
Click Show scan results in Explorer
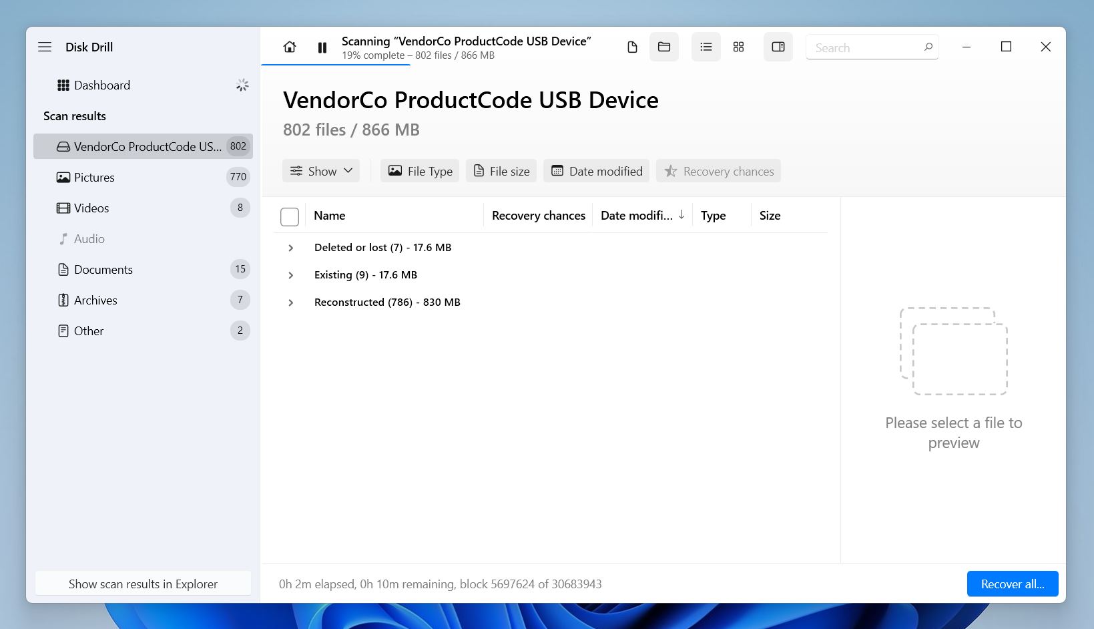click(x=143, y=584)
